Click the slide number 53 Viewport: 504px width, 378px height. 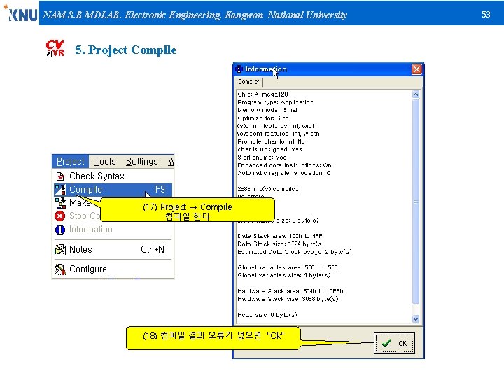pos(486,15)
